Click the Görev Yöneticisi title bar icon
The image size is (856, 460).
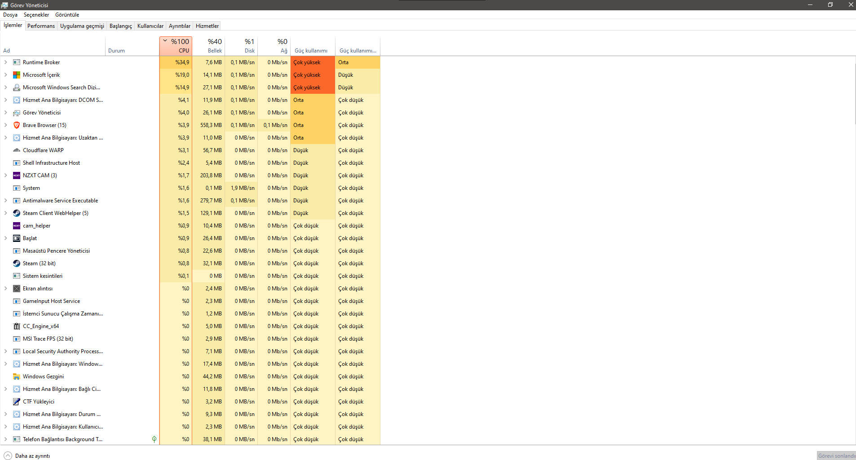[x=5, y=5]
